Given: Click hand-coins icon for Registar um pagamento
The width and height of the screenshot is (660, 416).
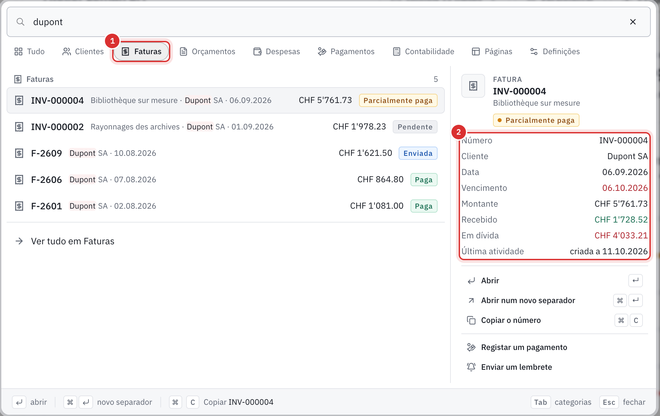Looking at the screenshot, I should pos(471,347).
